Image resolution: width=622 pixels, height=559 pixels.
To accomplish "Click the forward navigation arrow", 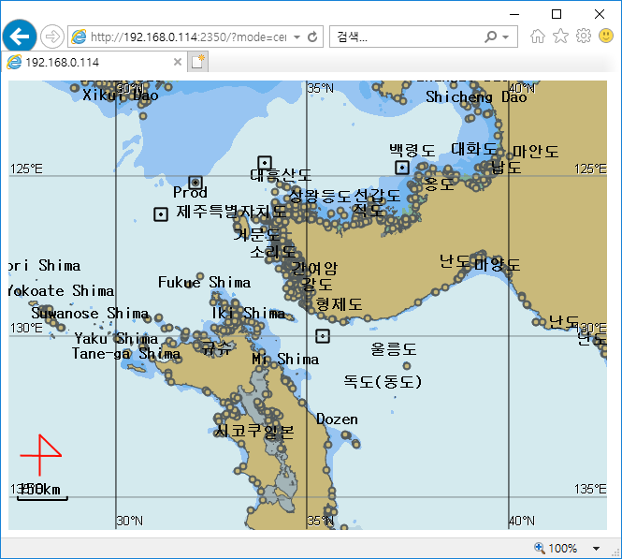I will coord(52,37).
